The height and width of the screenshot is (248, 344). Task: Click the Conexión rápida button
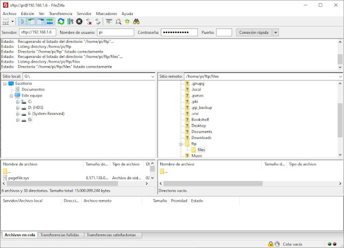click(254, 32)
